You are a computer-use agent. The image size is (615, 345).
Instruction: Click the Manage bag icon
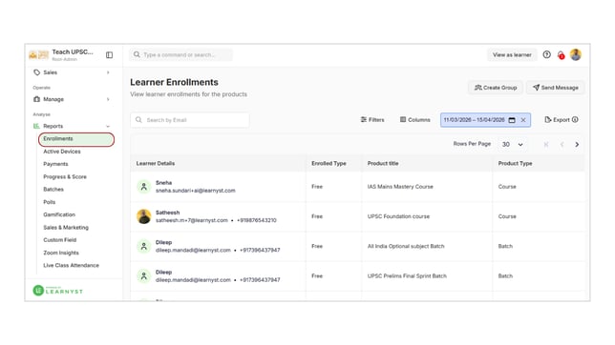(x=37, y=99)
